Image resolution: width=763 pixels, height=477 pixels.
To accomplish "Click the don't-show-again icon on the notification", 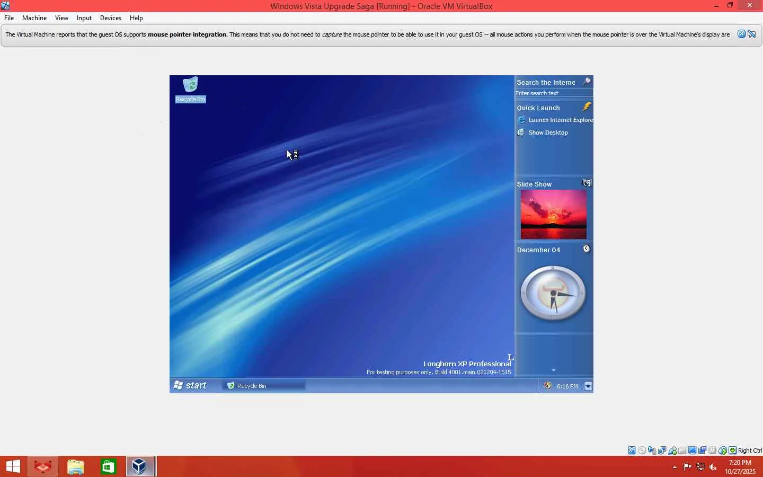I will [x=752, y=34].
